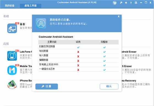Click red X in trial column for 导入数据

pos(78,56)
